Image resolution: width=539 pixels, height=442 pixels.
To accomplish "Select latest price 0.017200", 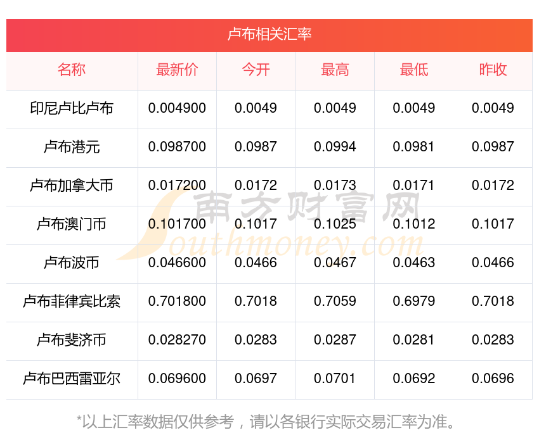I will click(x=177, y=186).
